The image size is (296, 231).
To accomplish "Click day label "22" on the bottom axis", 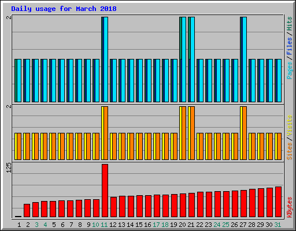I will pos(199,225).
